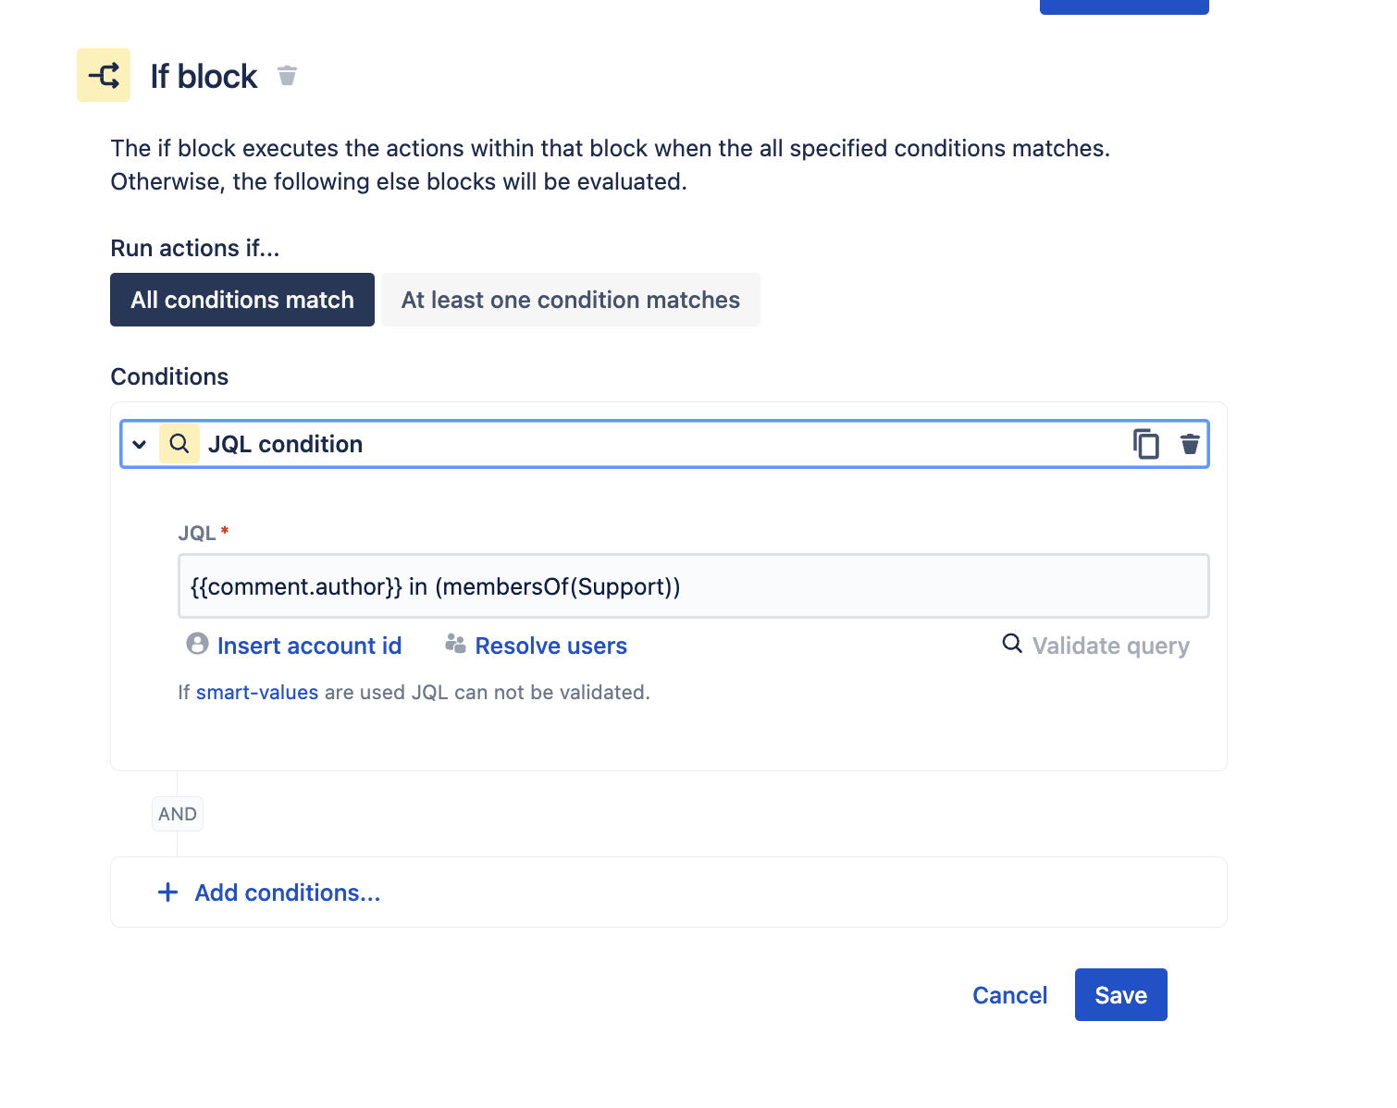
Task: Collapse the JQL condition chevron
Action: pos(140,444)
